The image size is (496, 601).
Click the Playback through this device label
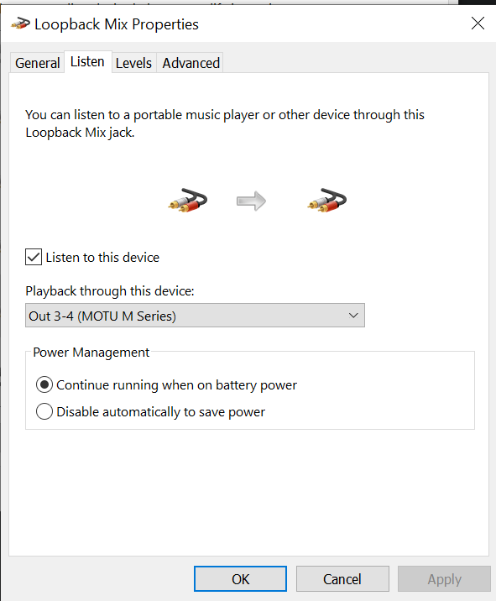pyautogui.click(x=110, y=291)
